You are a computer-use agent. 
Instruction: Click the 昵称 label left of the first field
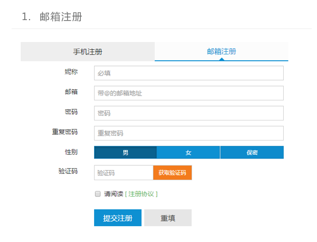point(71,71)
